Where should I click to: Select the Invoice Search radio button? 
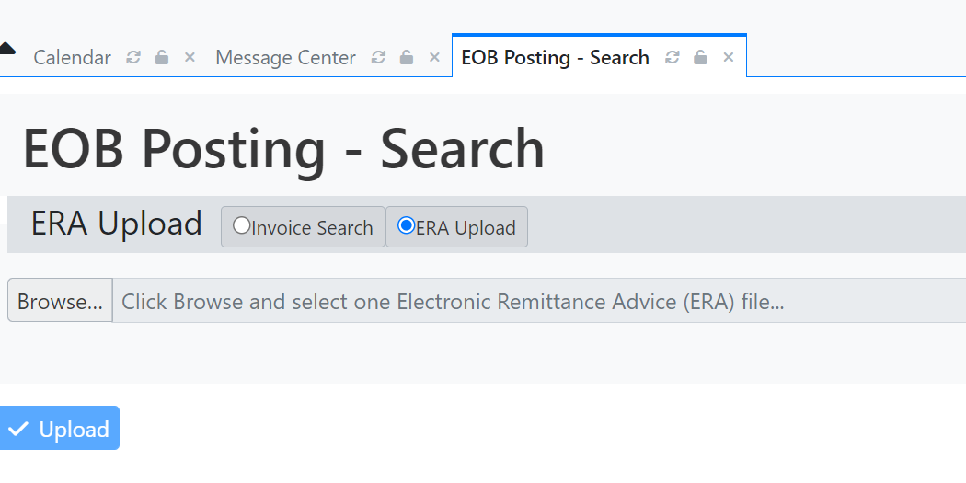[241, 226]
